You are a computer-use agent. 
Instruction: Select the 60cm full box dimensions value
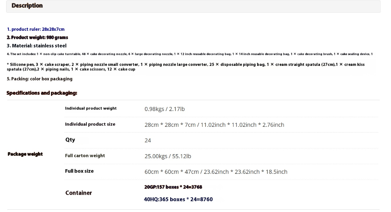(x=216, y=172)
